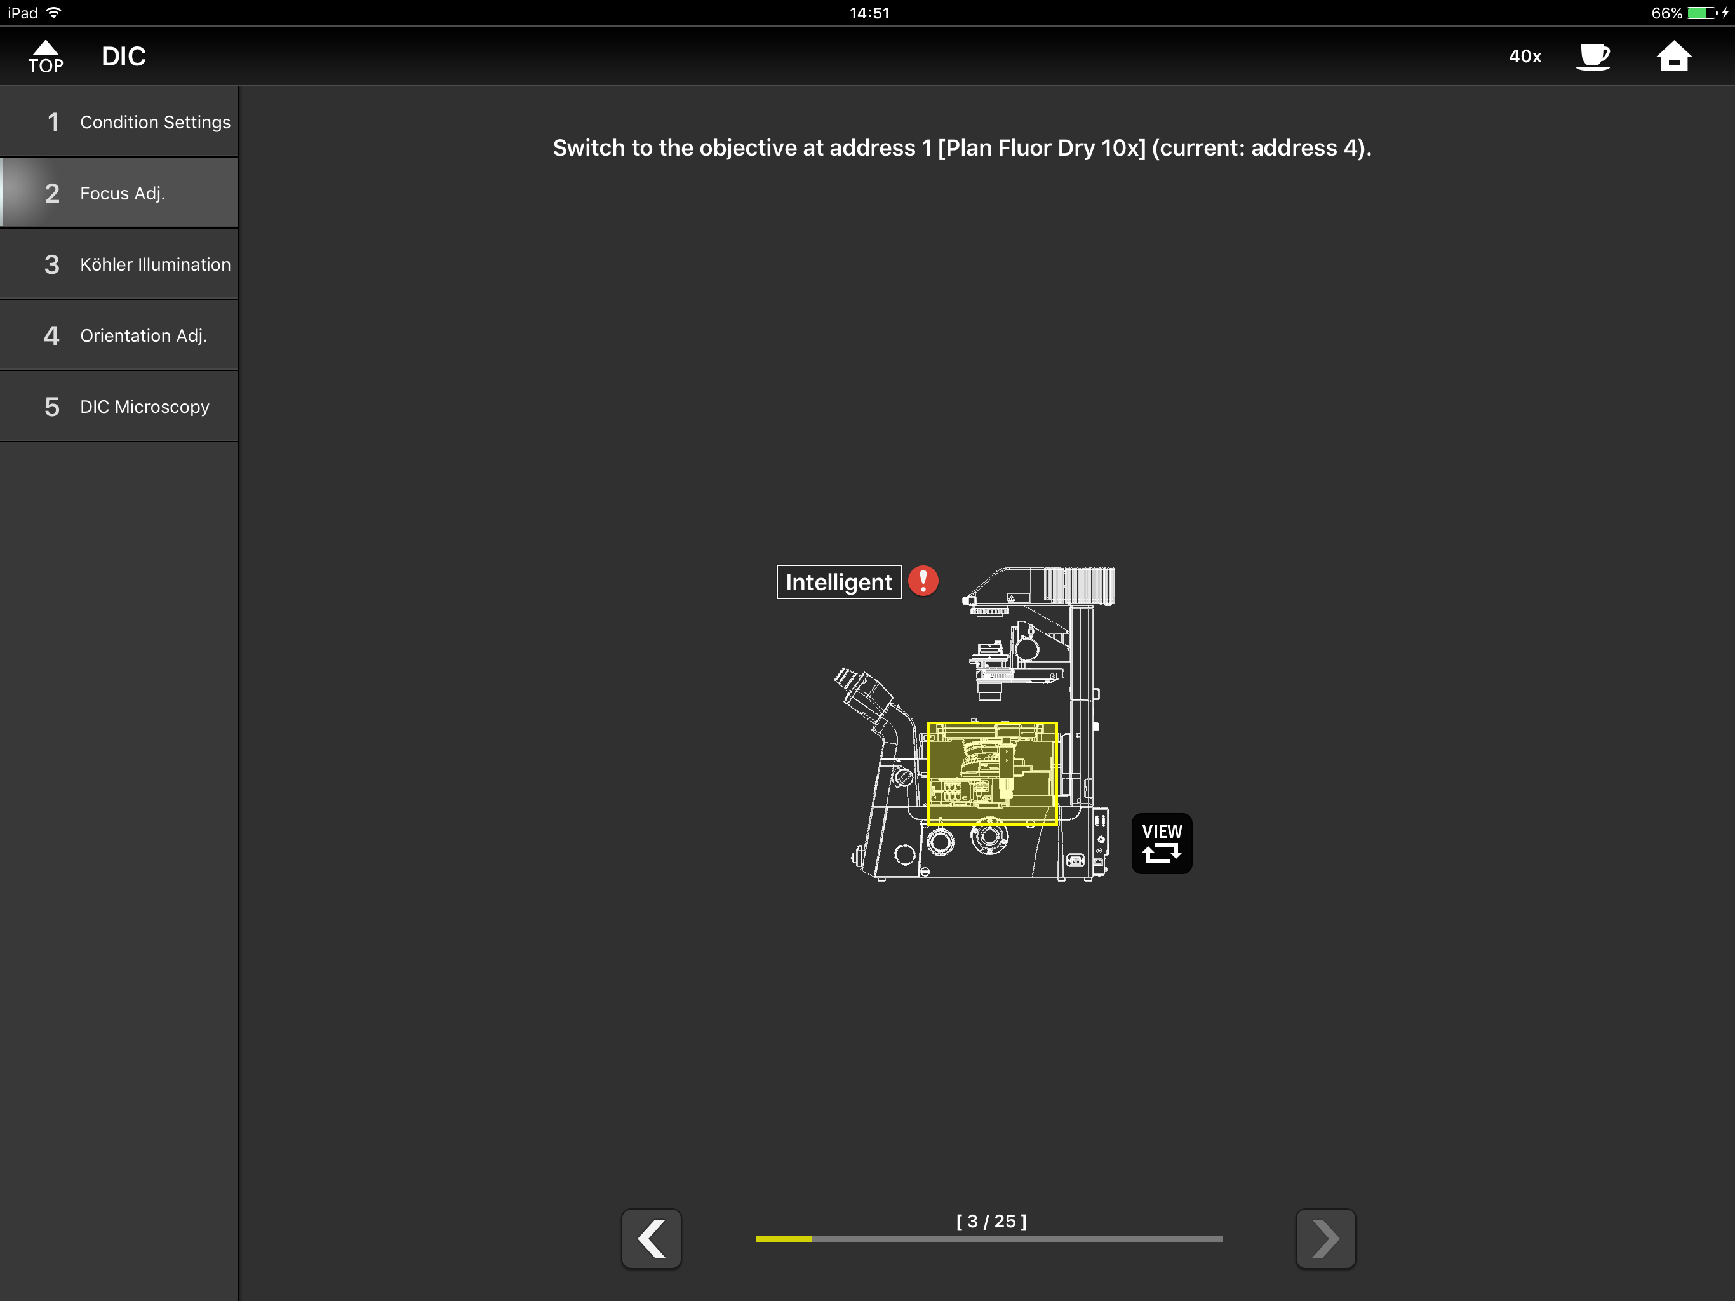Screen dimensions: 1735x1301
Task: Tap the 40x magnification indicator
Action: click(x=1525, y=57)
